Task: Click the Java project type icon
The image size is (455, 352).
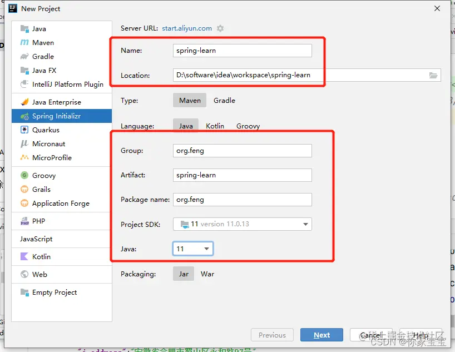Action: tap(24, 29)
